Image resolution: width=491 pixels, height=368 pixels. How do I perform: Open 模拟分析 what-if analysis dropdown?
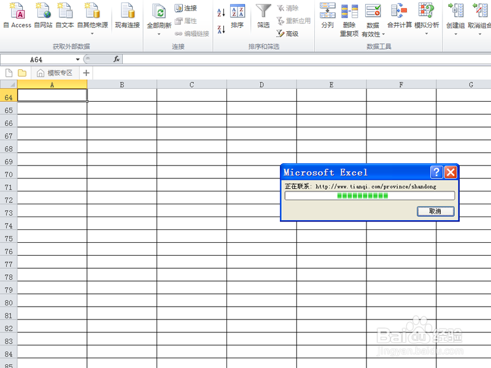(x=427, y=19)
